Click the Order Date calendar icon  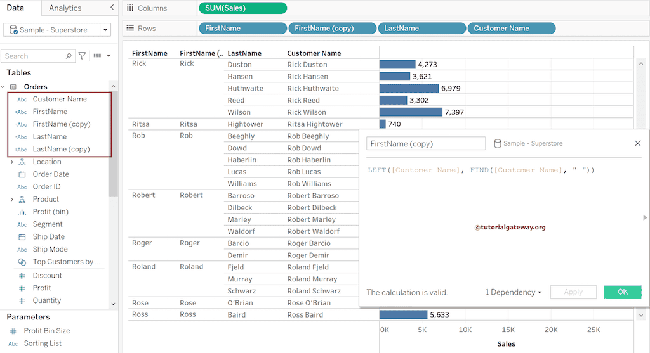click(22, 174)
